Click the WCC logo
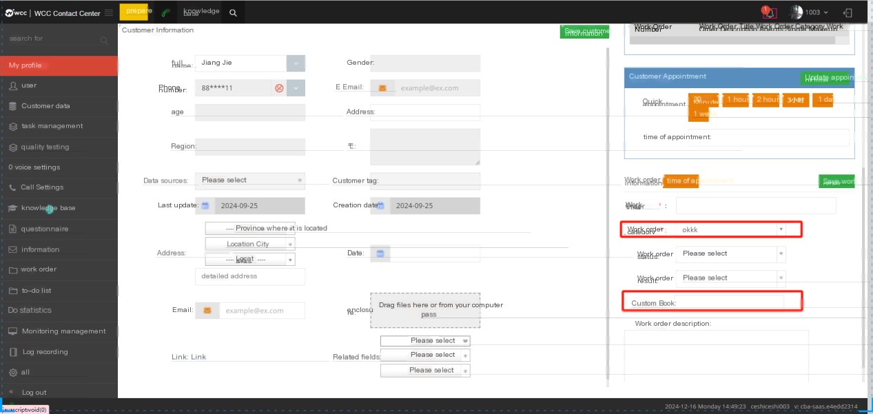This screenshot has height=414, width=873. tap(15, 13)
